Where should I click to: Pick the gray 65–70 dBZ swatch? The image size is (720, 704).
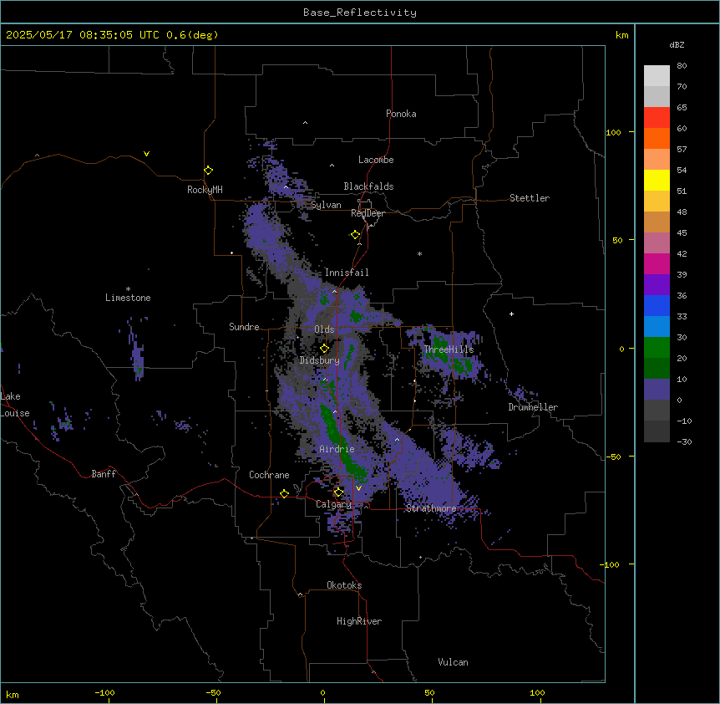[657, 96]
